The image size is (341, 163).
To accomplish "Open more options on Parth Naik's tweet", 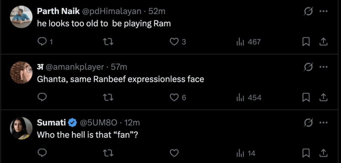I will (323, 11).
